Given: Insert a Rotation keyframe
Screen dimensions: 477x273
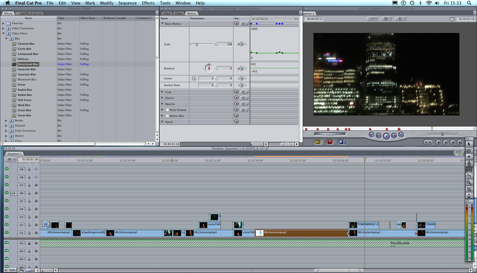Looking at the screenshot, I should tap(242, 69).
